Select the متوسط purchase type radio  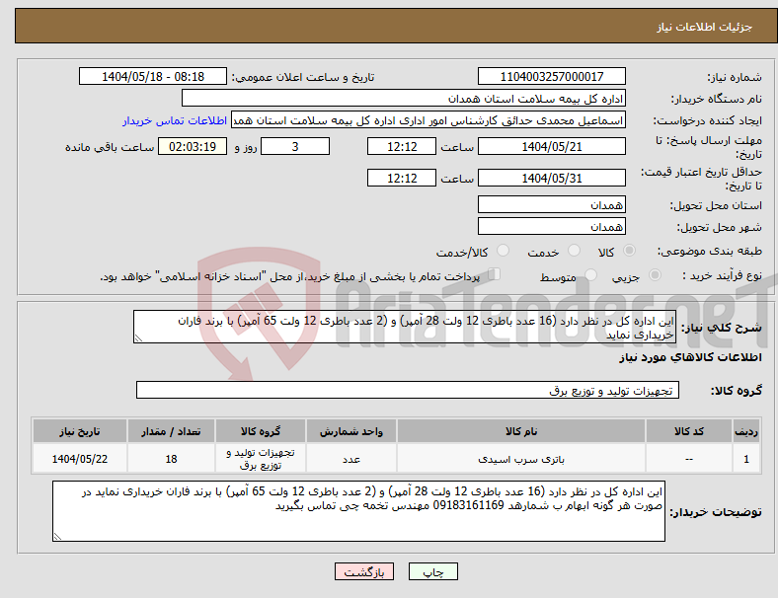coord(591,275)
